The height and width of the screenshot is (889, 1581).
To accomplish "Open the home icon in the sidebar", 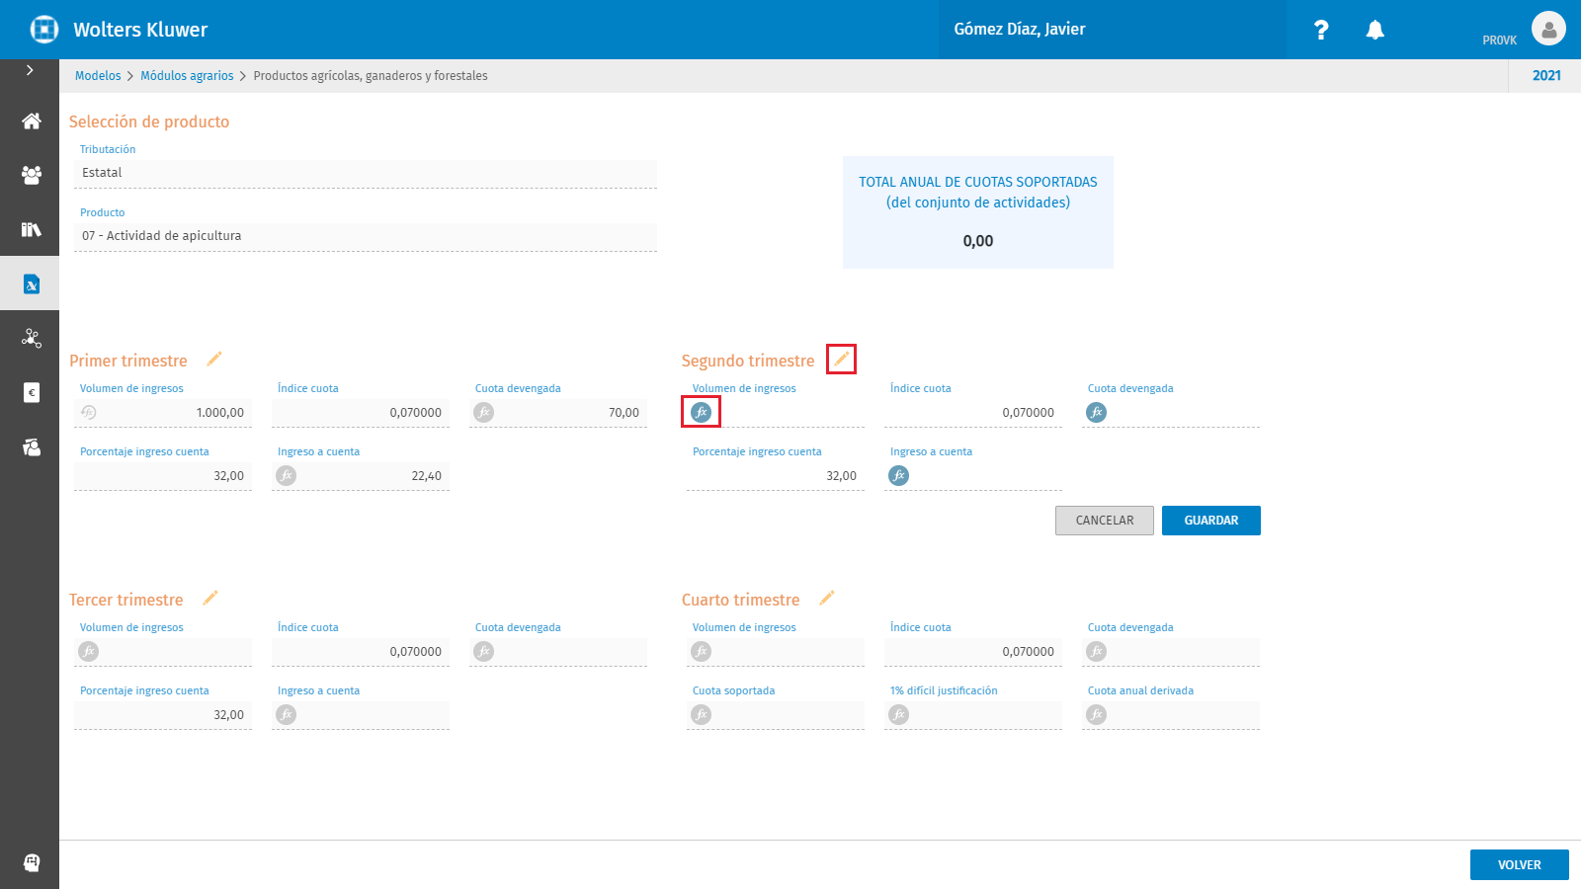I will 31,121.
